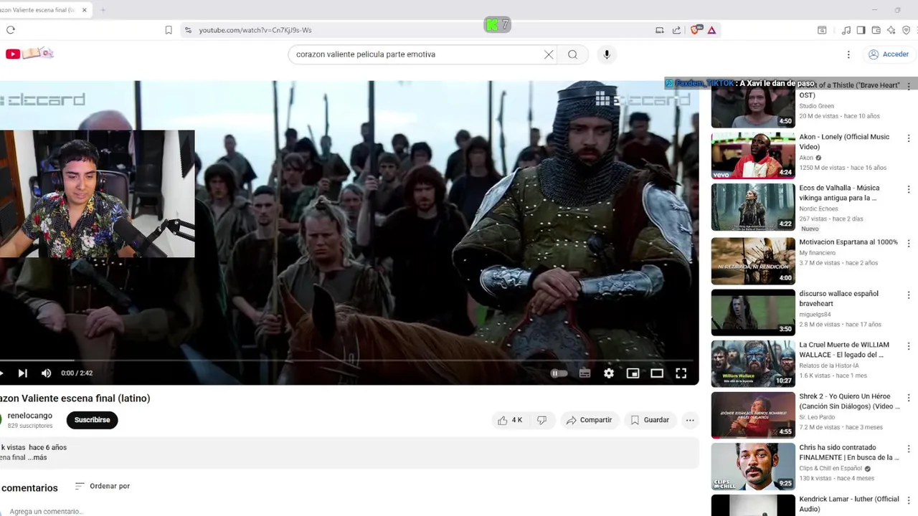Open the Ordenar por comment sorting dropdown

tap(103, 486)
